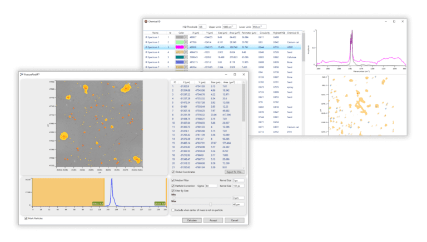Toggle the Flatfield Correction checkbox
This screenshot has height=242, width=427.
point(173,186)
